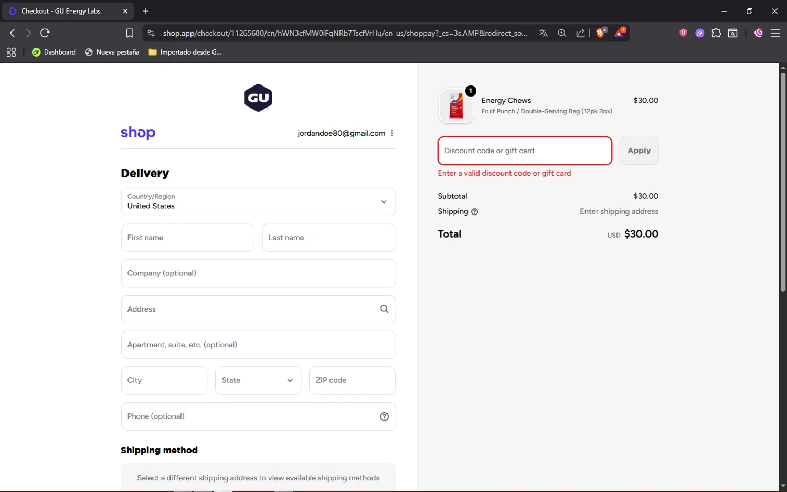Click the Shipping method heading

click(x=159, y=450)
